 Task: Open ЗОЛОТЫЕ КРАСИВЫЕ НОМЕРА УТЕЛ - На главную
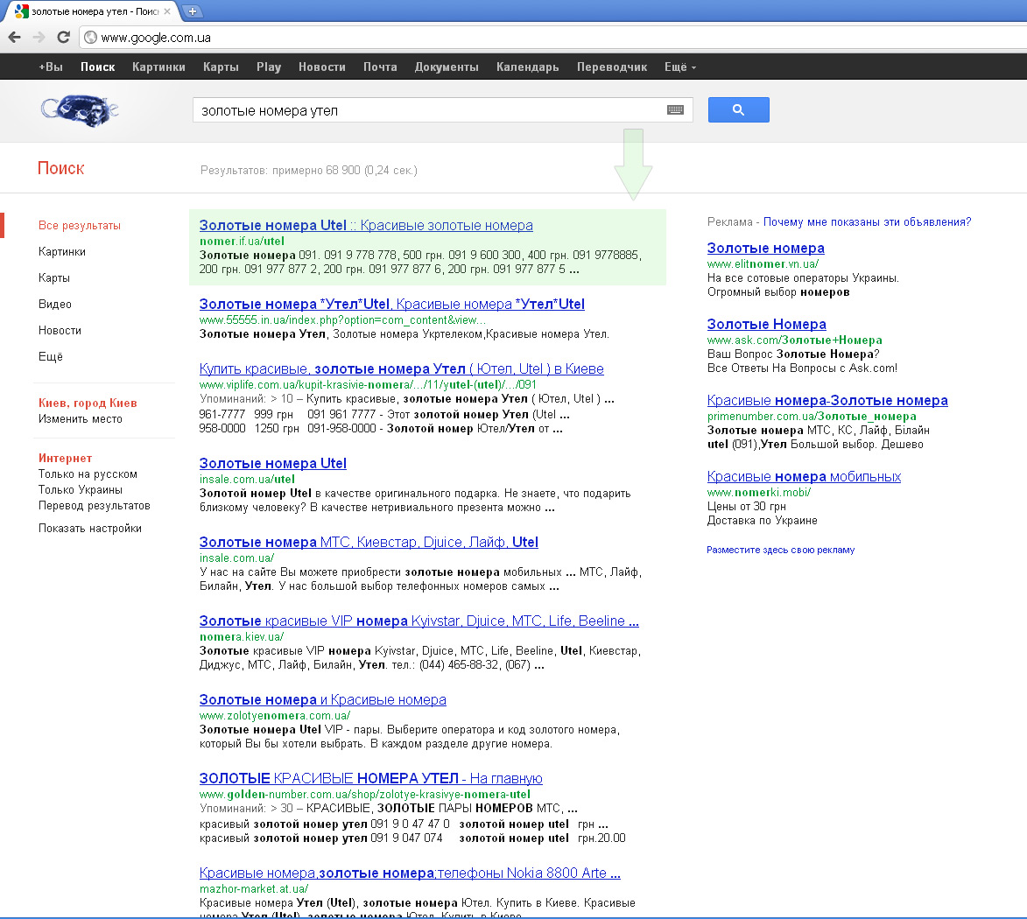pyautogui.click(x=370, y=778)
